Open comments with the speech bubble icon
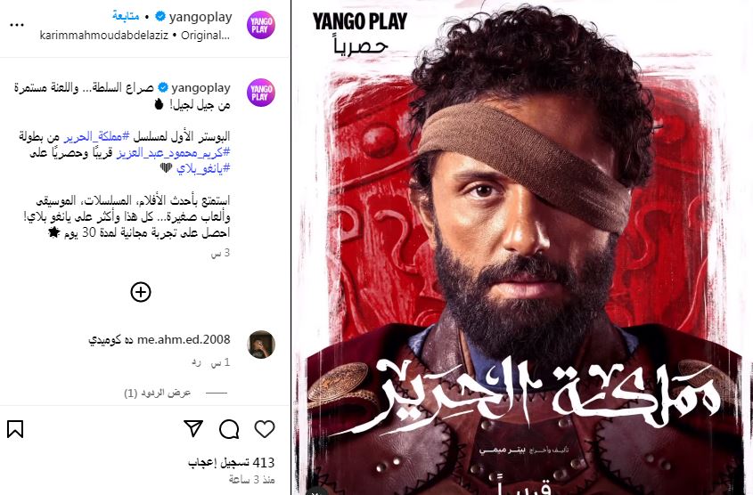 [229, 429]
